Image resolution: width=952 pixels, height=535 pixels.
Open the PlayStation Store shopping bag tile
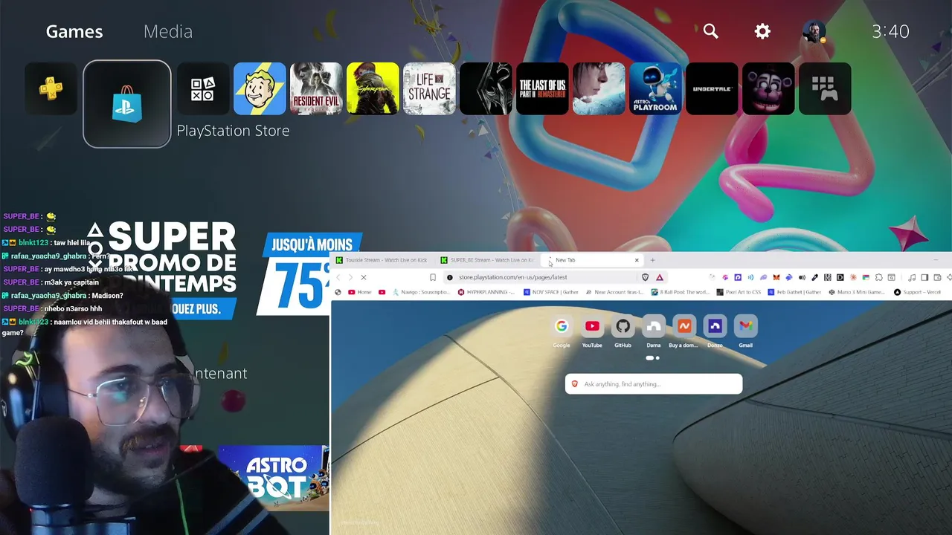127,103
